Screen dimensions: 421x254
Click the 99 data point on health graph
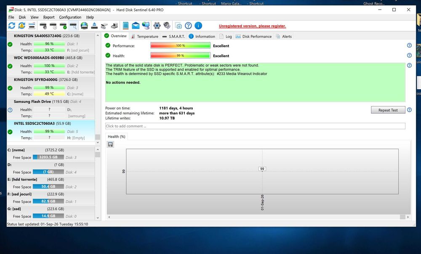coord(262,169)
